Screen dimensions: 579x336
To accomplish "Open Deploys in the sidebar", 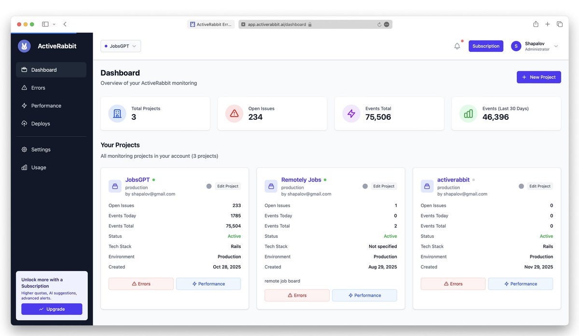I will pos(51,124).
